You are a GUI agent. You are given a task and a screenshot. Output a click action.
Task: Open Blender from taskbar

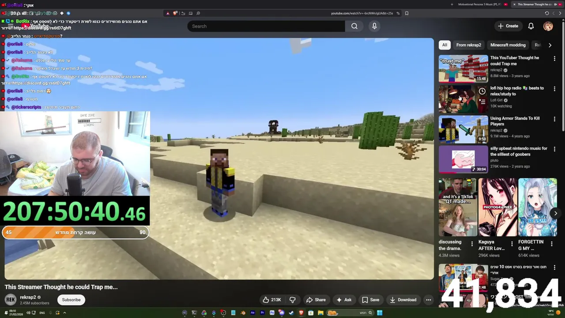tap(243, 313)
